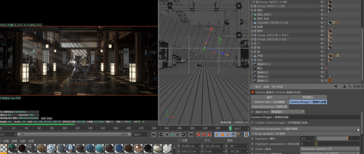Toggle rotation keyframe recording icon
This screenshot has width=364, height=154.
[x=228, y=134]
